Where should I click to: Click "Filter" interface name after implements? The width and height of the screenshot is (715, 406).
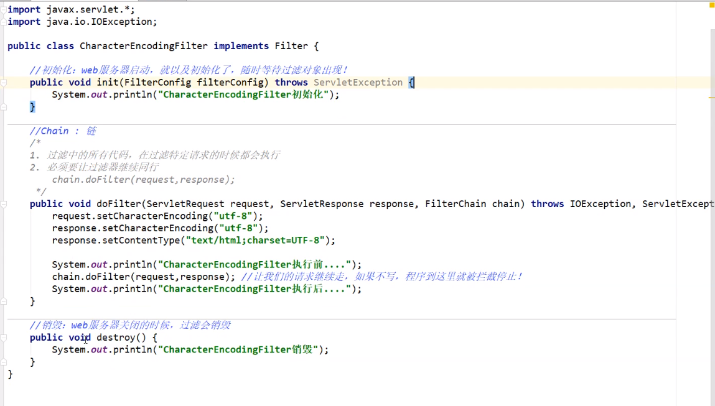tap(291, 46)
